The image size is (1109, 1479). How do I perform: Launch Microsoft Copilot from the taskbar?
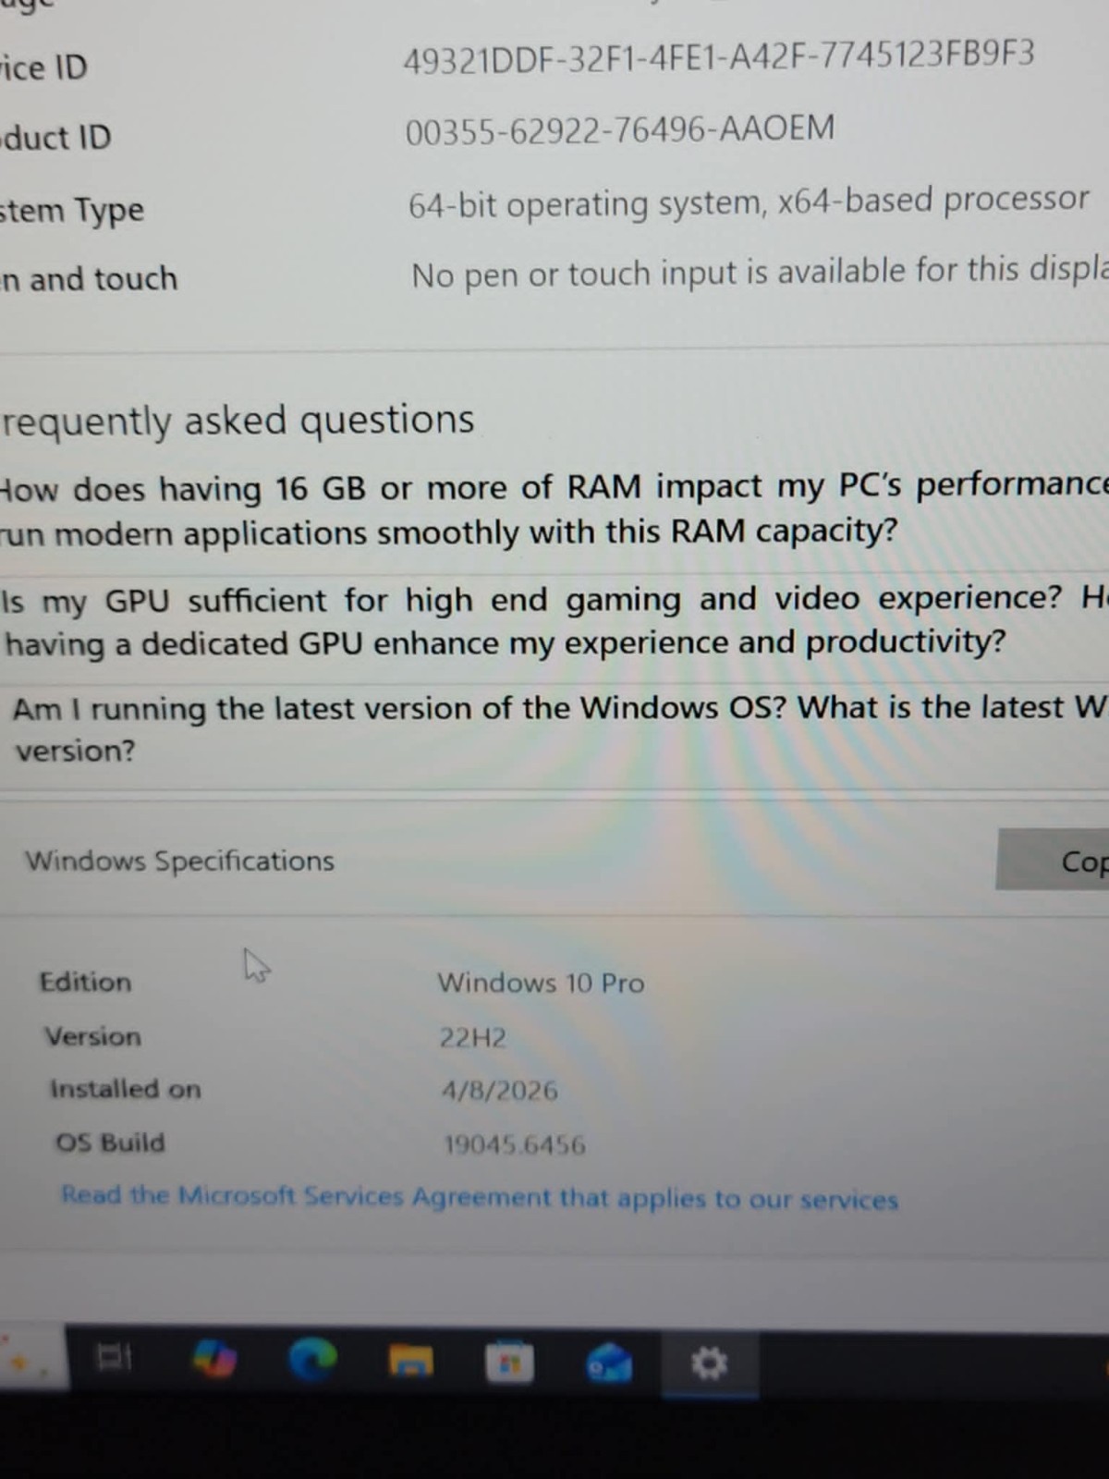(x=214, y=1360)
